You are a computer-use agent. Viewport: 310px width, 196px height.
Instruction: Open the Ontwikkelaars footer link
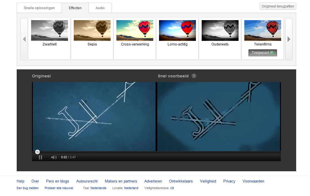point(181,181)
